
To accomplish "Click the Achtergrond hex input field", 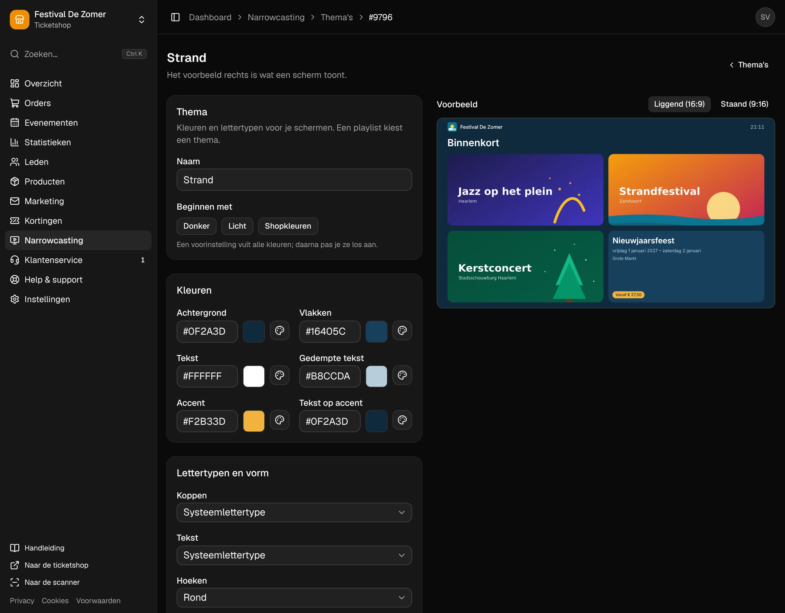I will click(207, 331).
